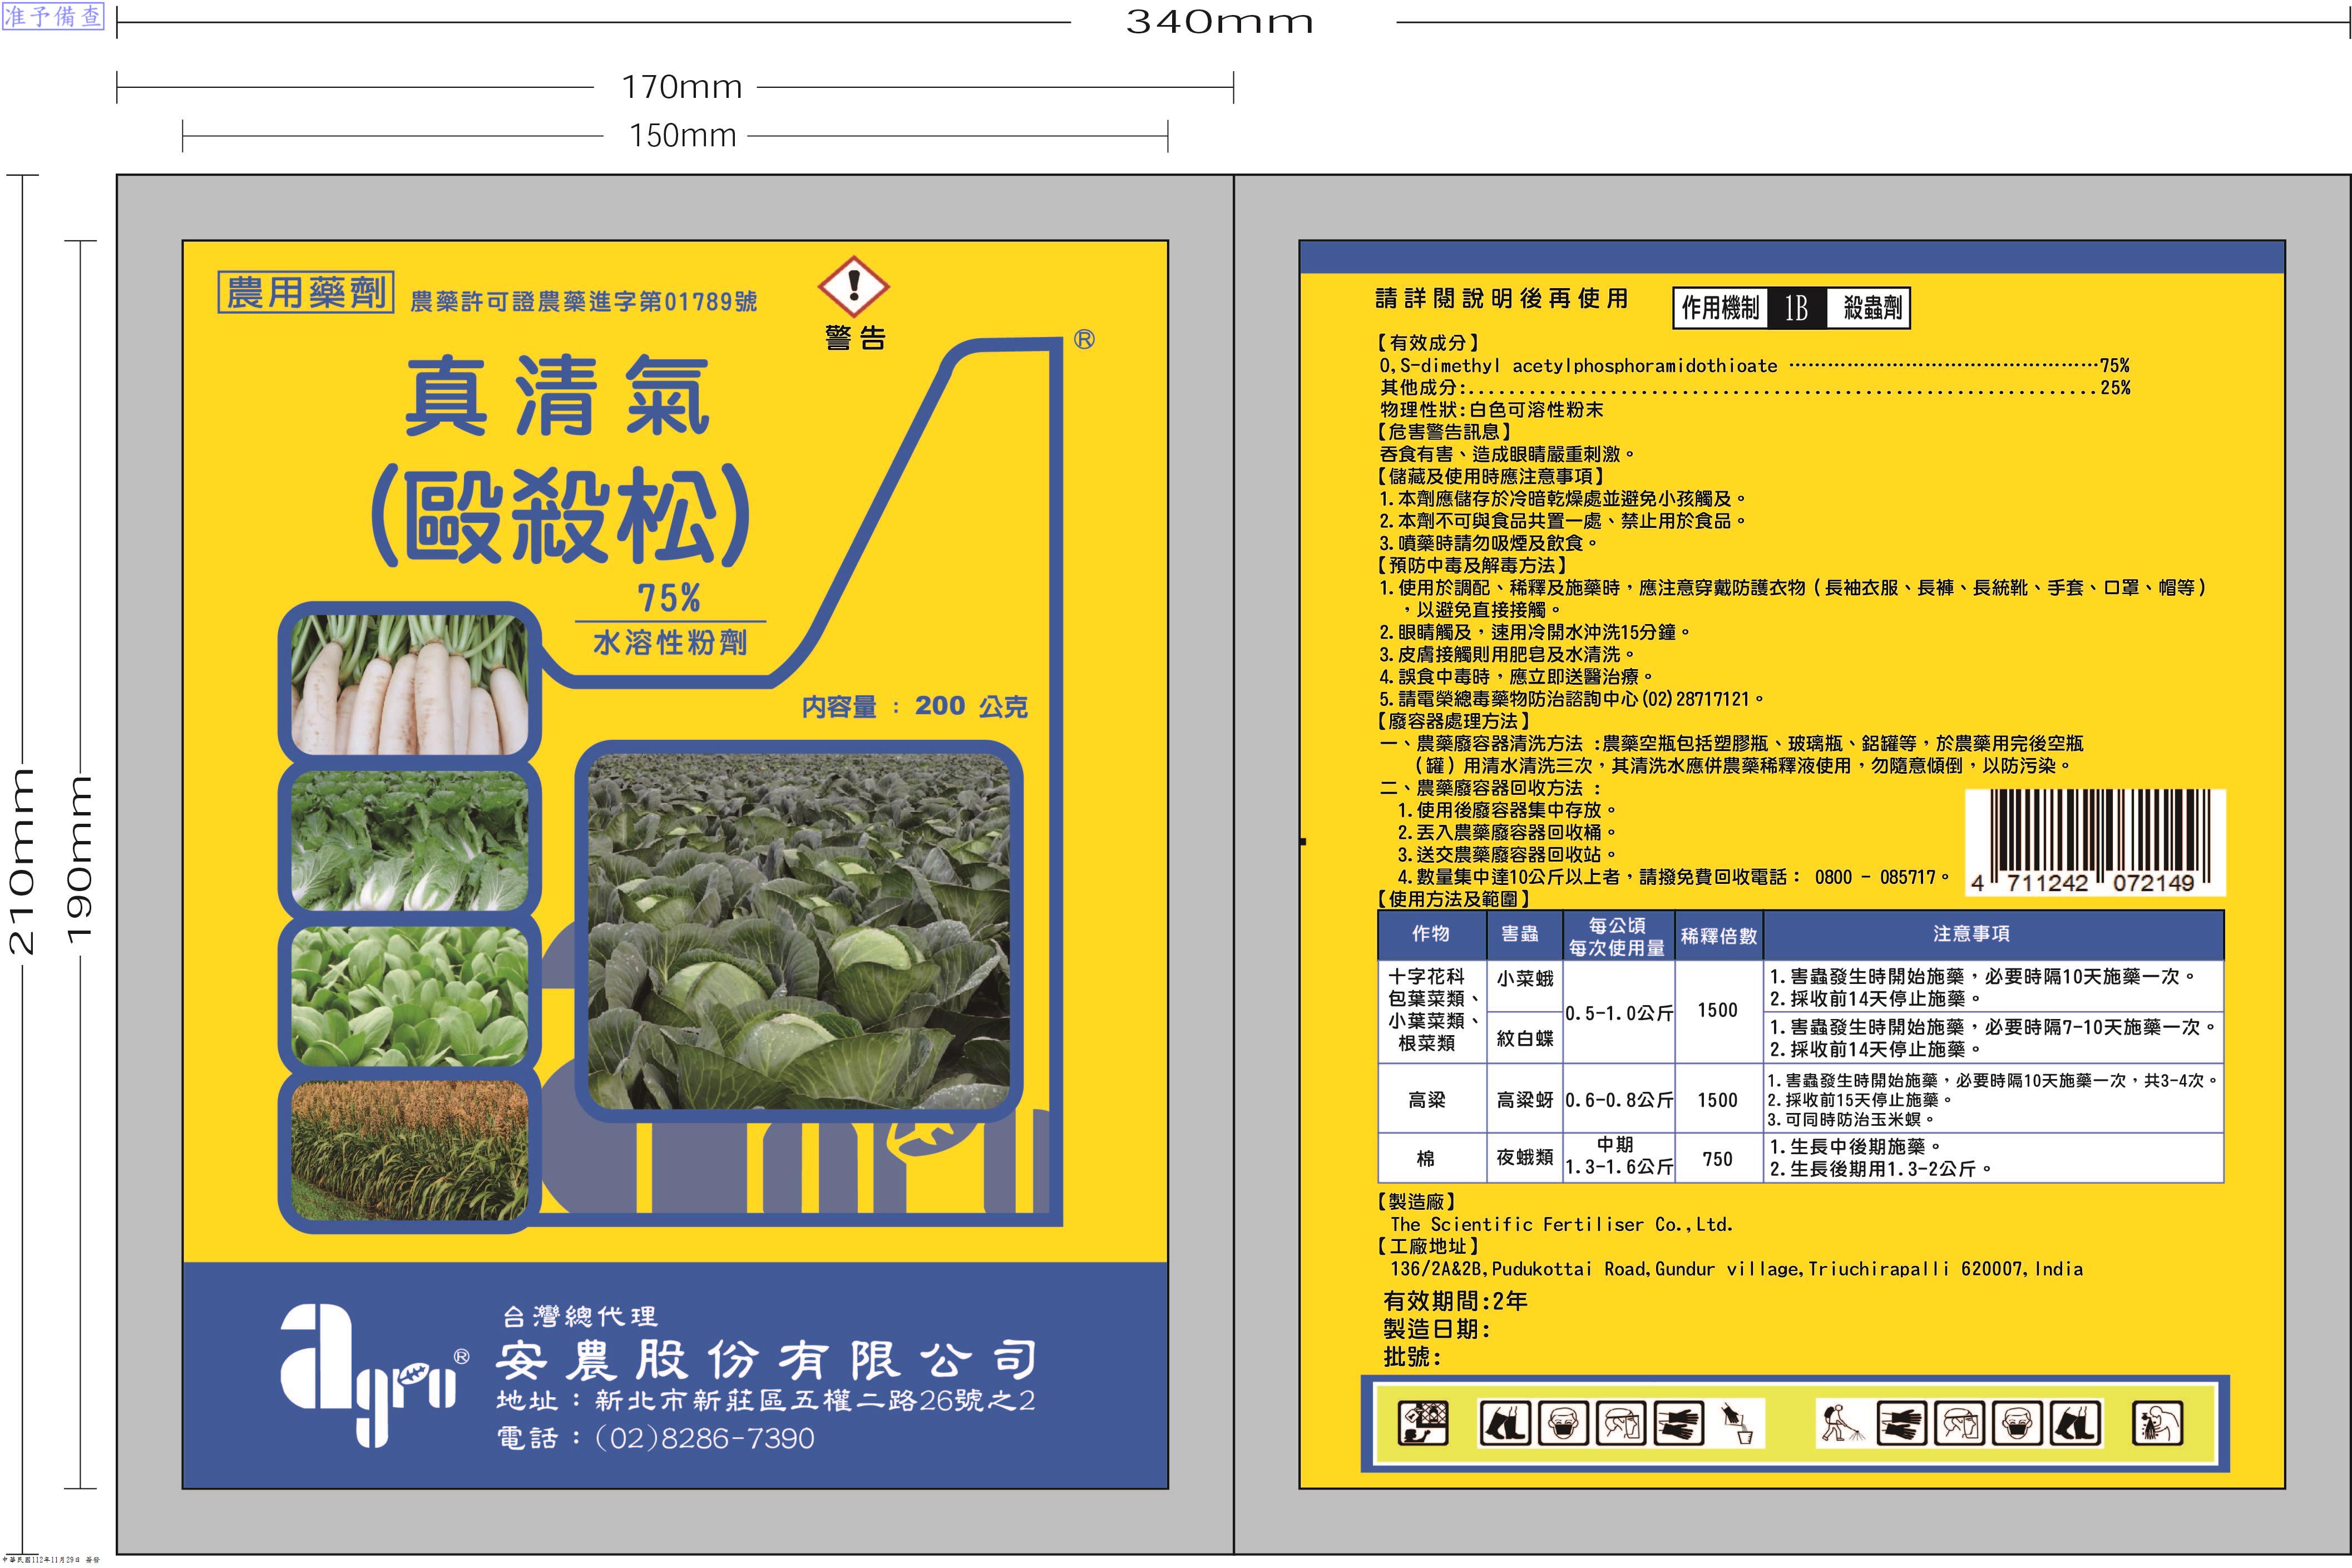The height and width of the screenshot is (1568, 2352).
Task: Click the sorghum field photo
Action: pos(409,1150)
